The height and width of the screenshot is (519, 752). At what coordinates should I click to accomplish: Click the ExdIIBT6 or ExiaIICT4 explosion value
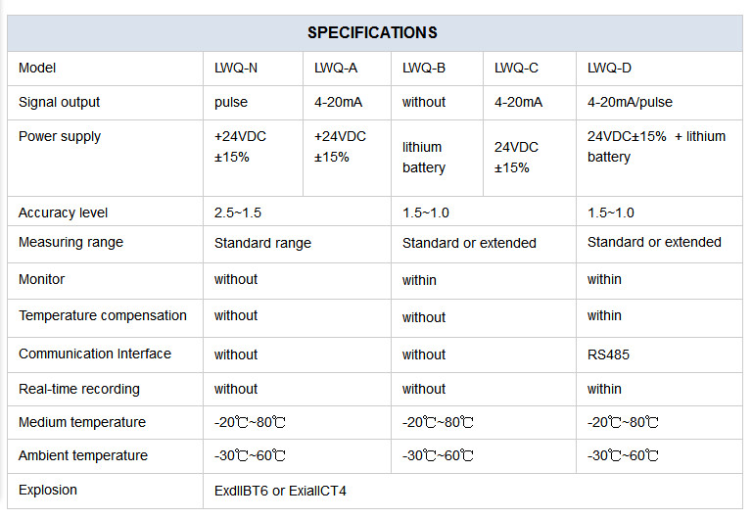click(280, 492)
